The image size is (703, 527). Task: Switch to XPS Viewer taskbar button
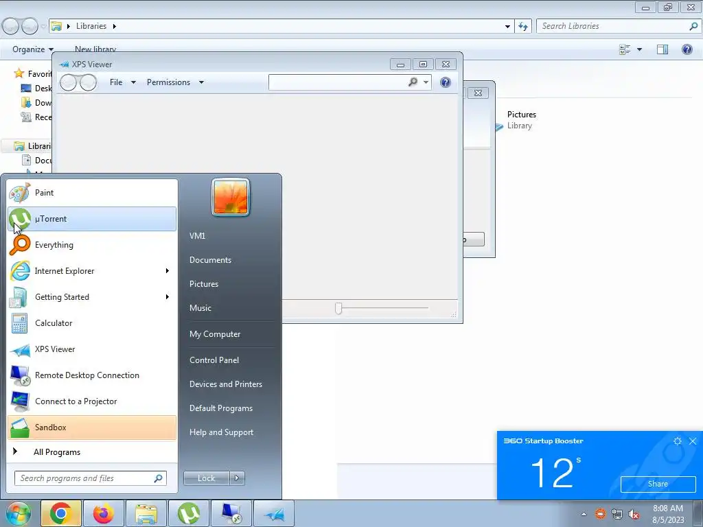274,513
